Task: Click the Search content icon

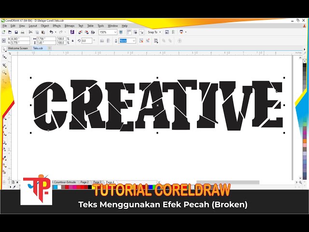Action: point(72,32)
